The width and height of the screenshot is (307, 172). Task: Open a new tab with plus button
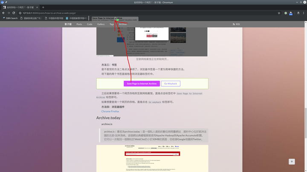[x=43, y=7]
